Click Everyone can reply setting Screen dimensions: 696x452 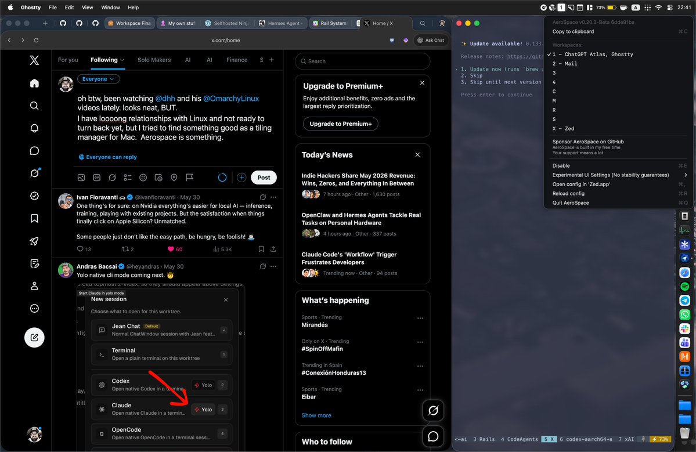[108, 157]
